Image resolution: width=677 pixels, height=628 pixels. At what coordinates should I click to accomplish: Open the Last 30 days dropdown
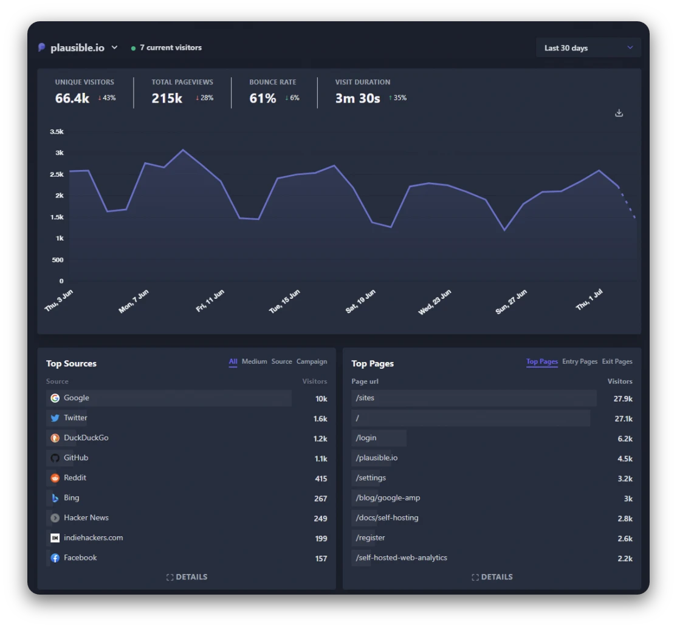[x=588, y=47]
